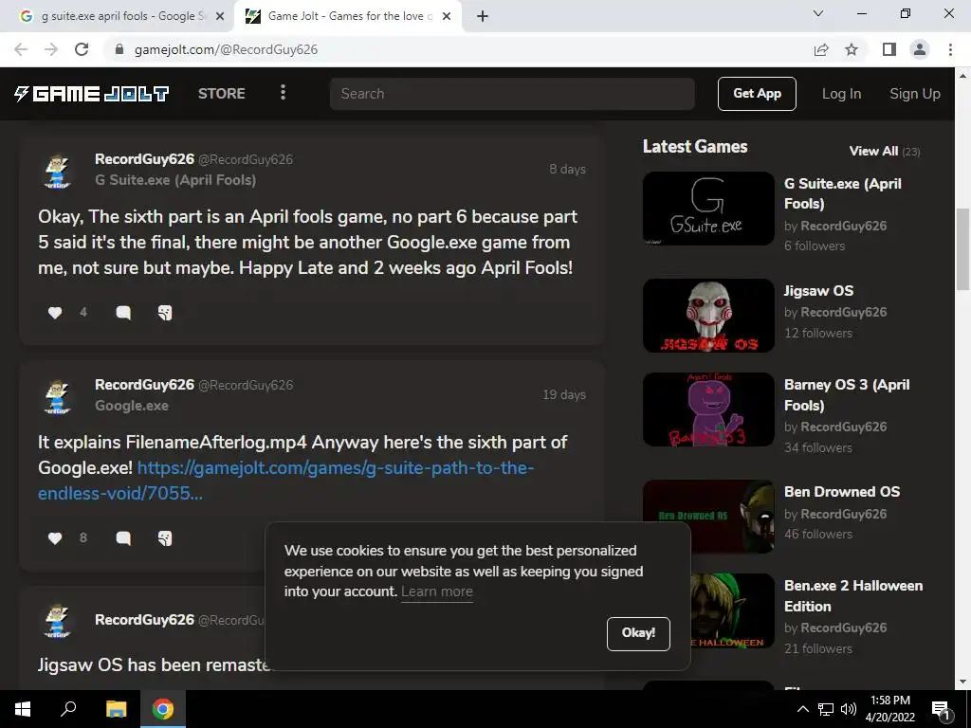Click the page URL in address bar

click(x=226, y=49)
